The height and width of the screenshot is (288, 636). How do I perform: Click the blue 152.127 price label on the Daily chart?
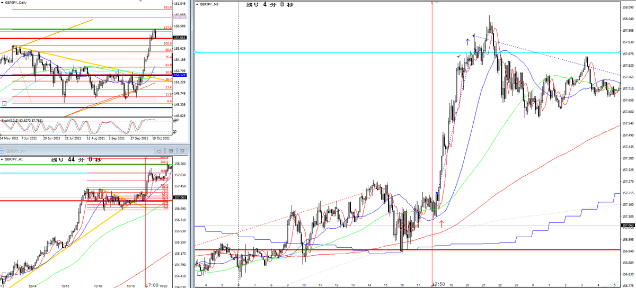pyautogui.click(x=180, y=75)
